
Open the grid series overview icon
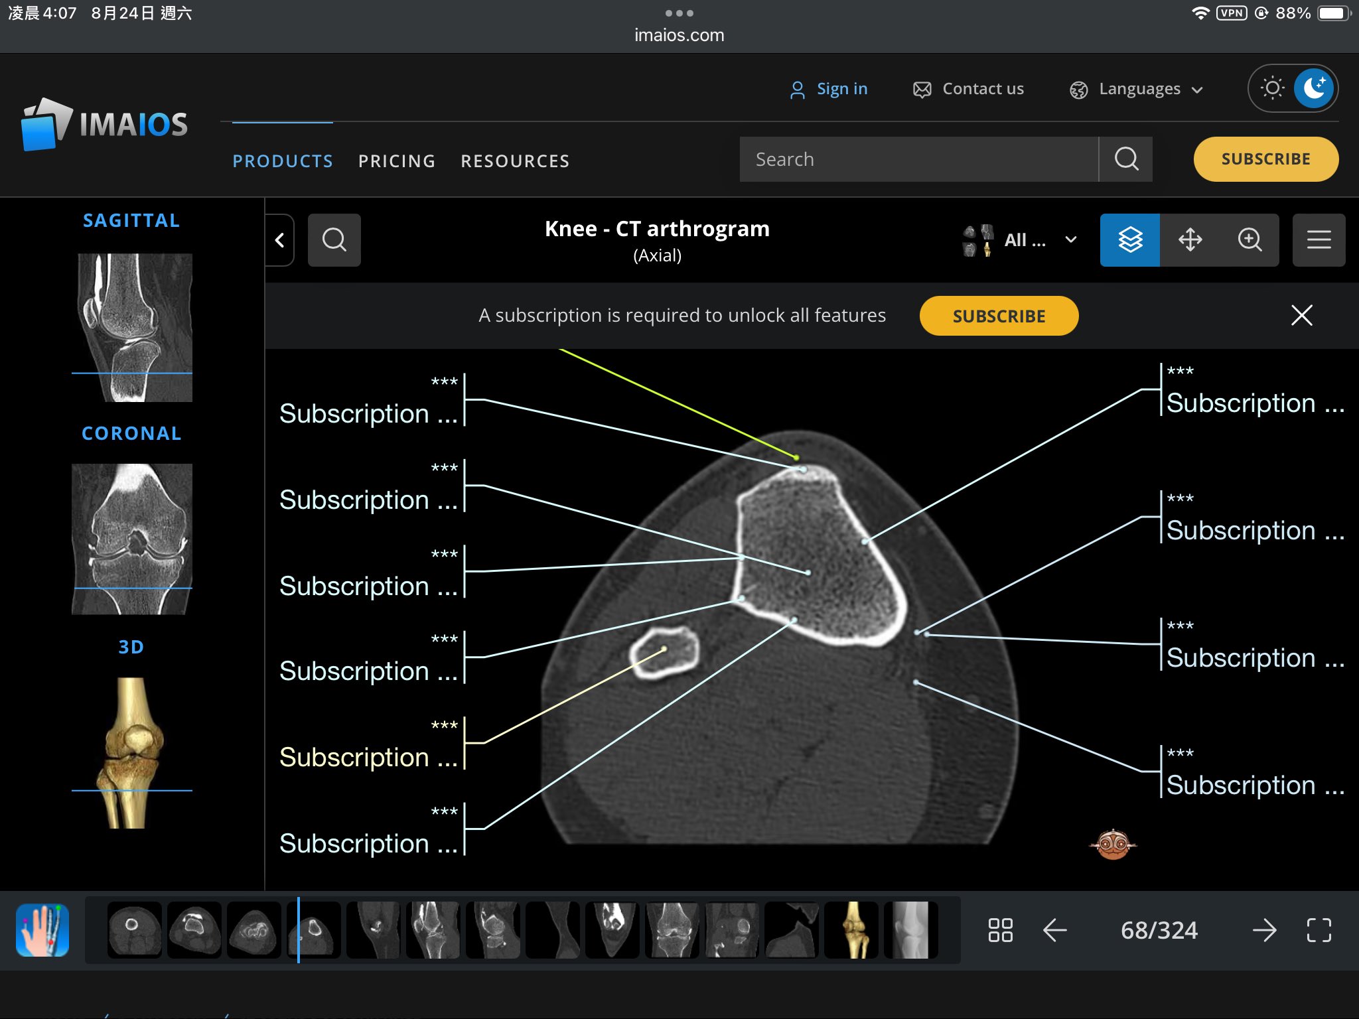click(x=1000, y=930)
